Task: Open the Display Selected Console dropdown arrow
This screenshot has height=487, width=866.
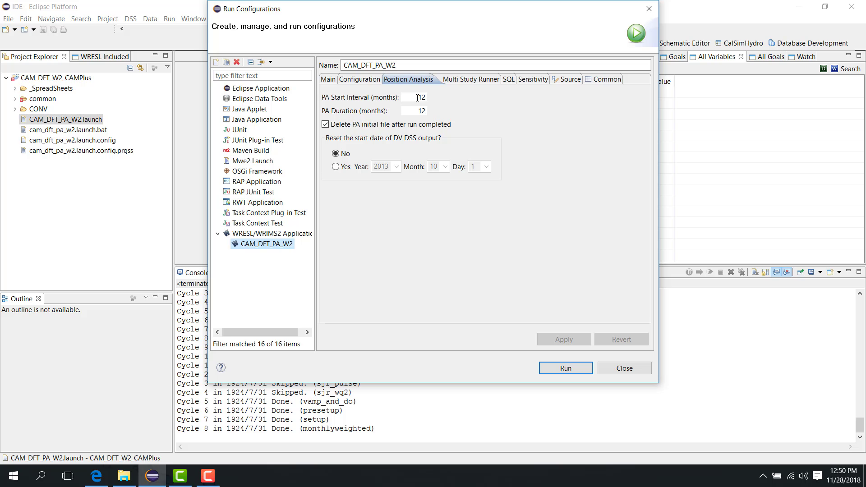Action: 820,272
